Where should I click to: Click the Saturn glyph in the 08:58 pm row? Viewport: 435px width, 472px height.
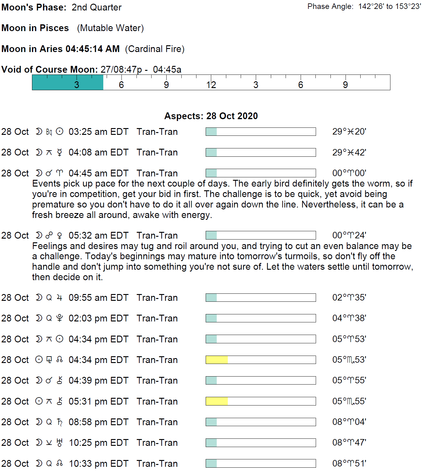tap(60, 422)
